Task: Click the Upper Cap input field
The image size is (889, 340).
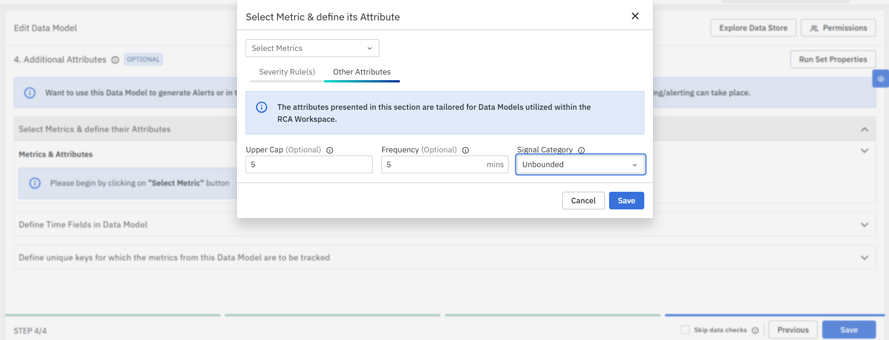Action: click(309, 164)
